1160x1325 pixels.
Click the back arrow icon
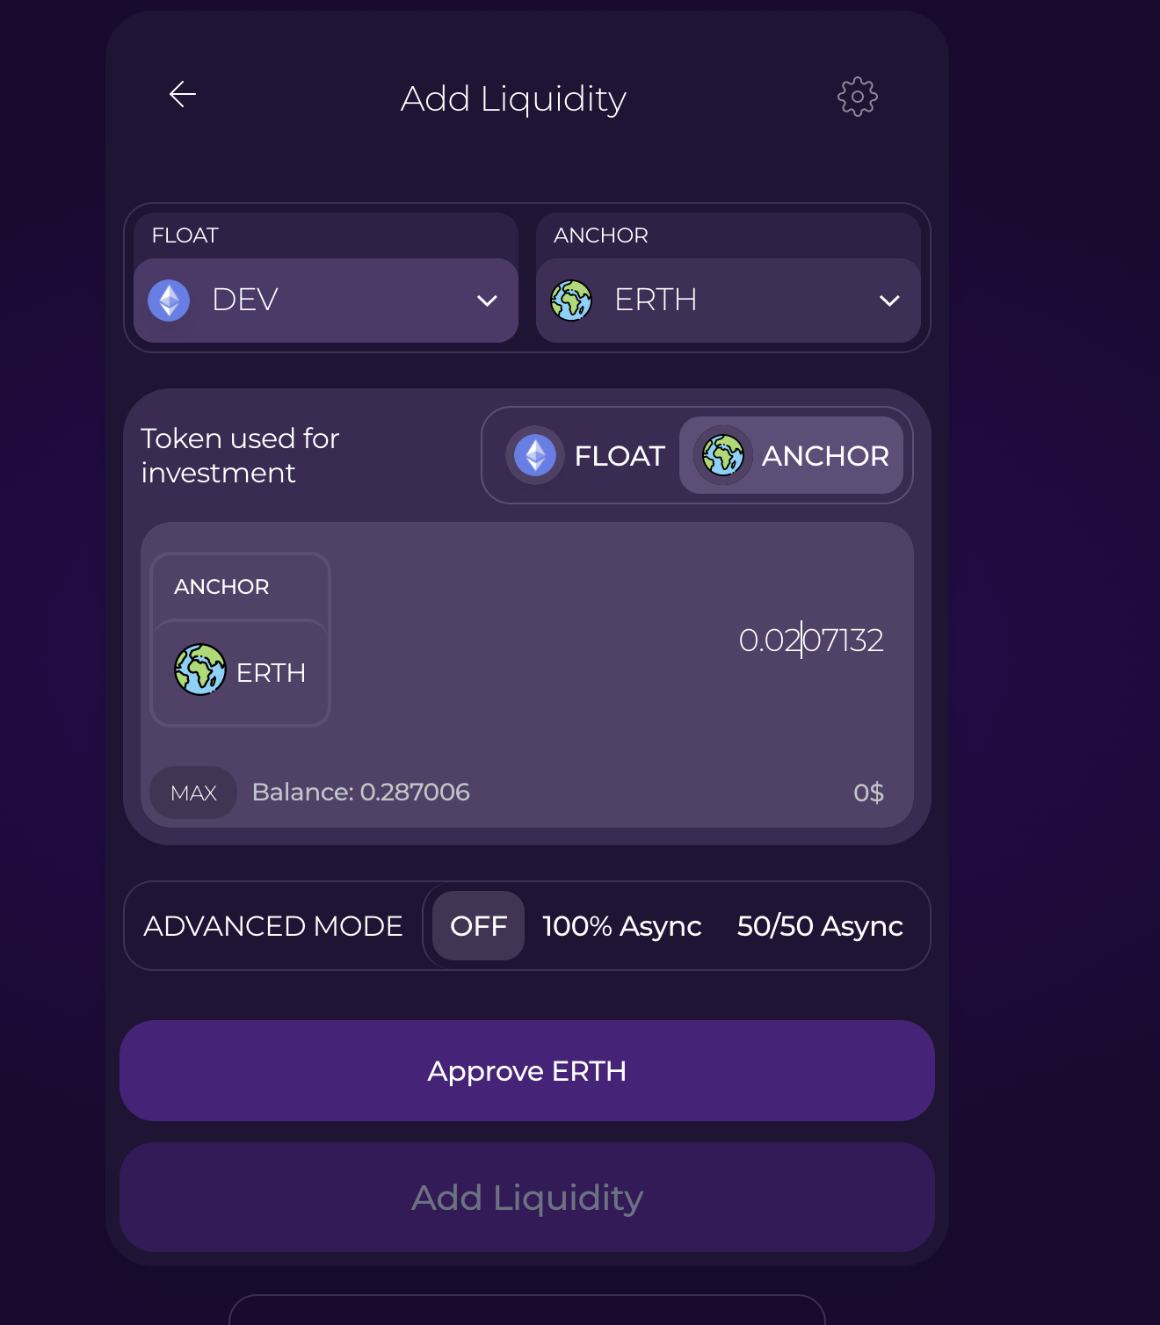click(183, 94)
